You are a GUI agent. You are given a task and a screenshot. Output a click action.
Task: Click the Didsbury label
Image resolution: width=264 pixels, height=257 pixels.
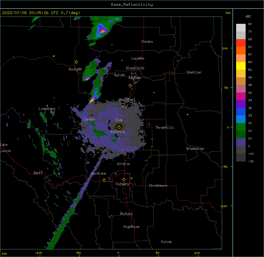click(x=117, y=132)
